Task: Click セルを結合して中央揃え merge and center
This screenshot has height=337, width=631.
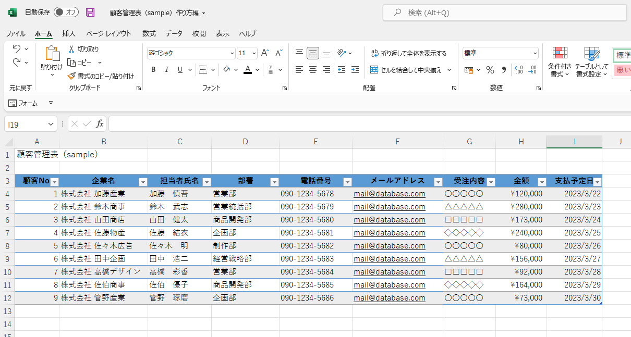Action: (x=406, y=70)
